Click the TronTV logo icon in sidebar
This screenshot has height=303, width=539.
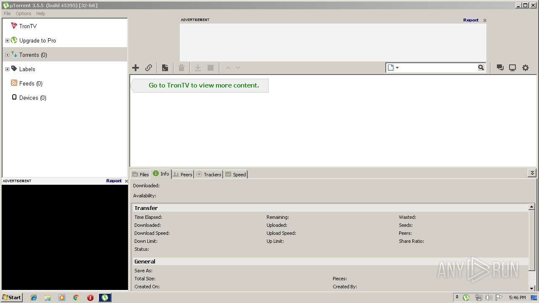point(14,26)
